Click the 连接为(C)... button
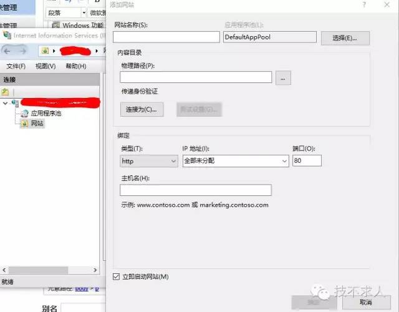Screen dimensions: 399x312 coord(142,110)
